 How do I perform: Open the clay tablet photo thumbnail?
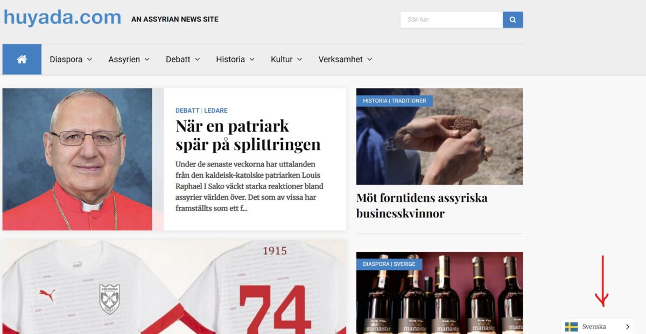[439, 136]
